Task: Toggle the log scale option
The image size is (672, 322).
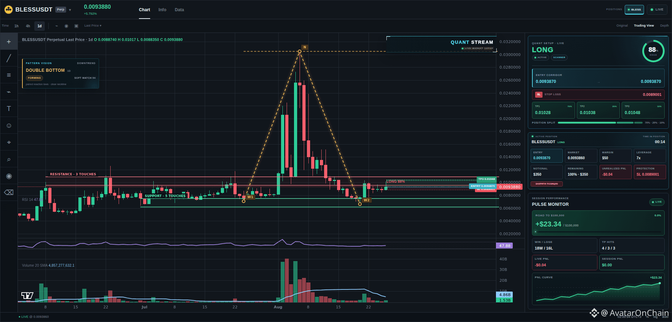Action: 656,317
